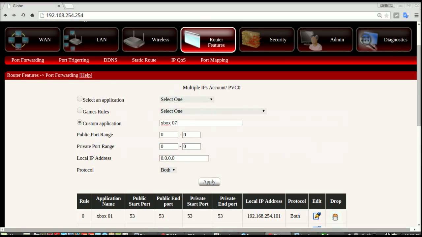The width and height of the screenshot is (422, 237).
Task: Click the Protocol column header
Action: (x=297, y=201)
